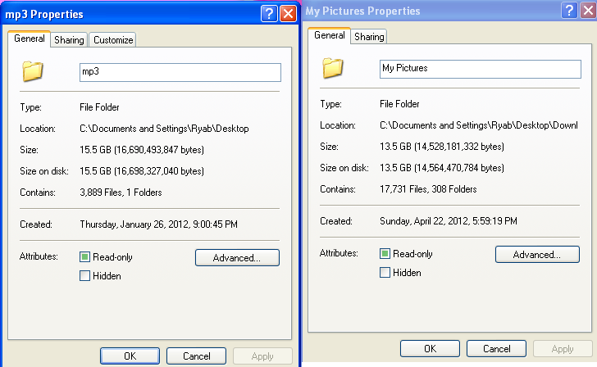Toggle Read-only checkbox in mp3 Properties
This screenshot has height=367, width=597.
click(x=85, y=257)
